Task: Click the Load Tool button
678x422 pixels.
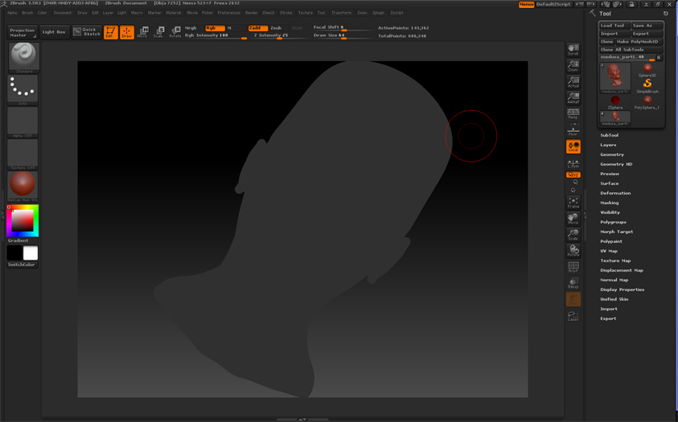Action: [x=613, y=26]
